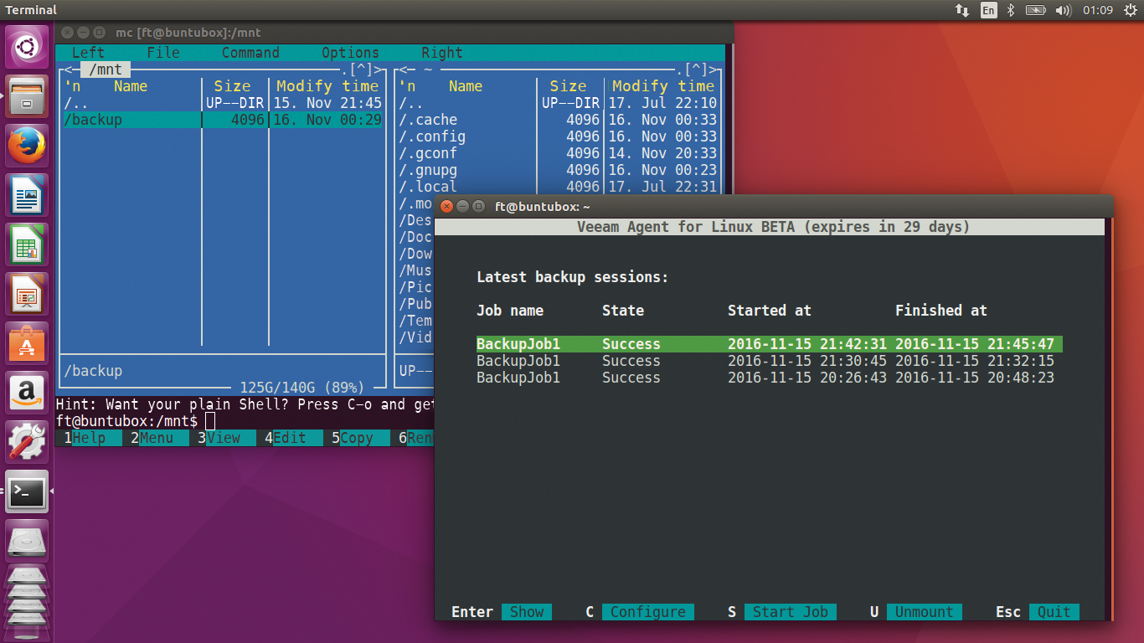This screenshot has width=1144, height=643.
Task: Click the Unmount action in Veeam footer
Action: pyautogui.click(x=925, y=612)
